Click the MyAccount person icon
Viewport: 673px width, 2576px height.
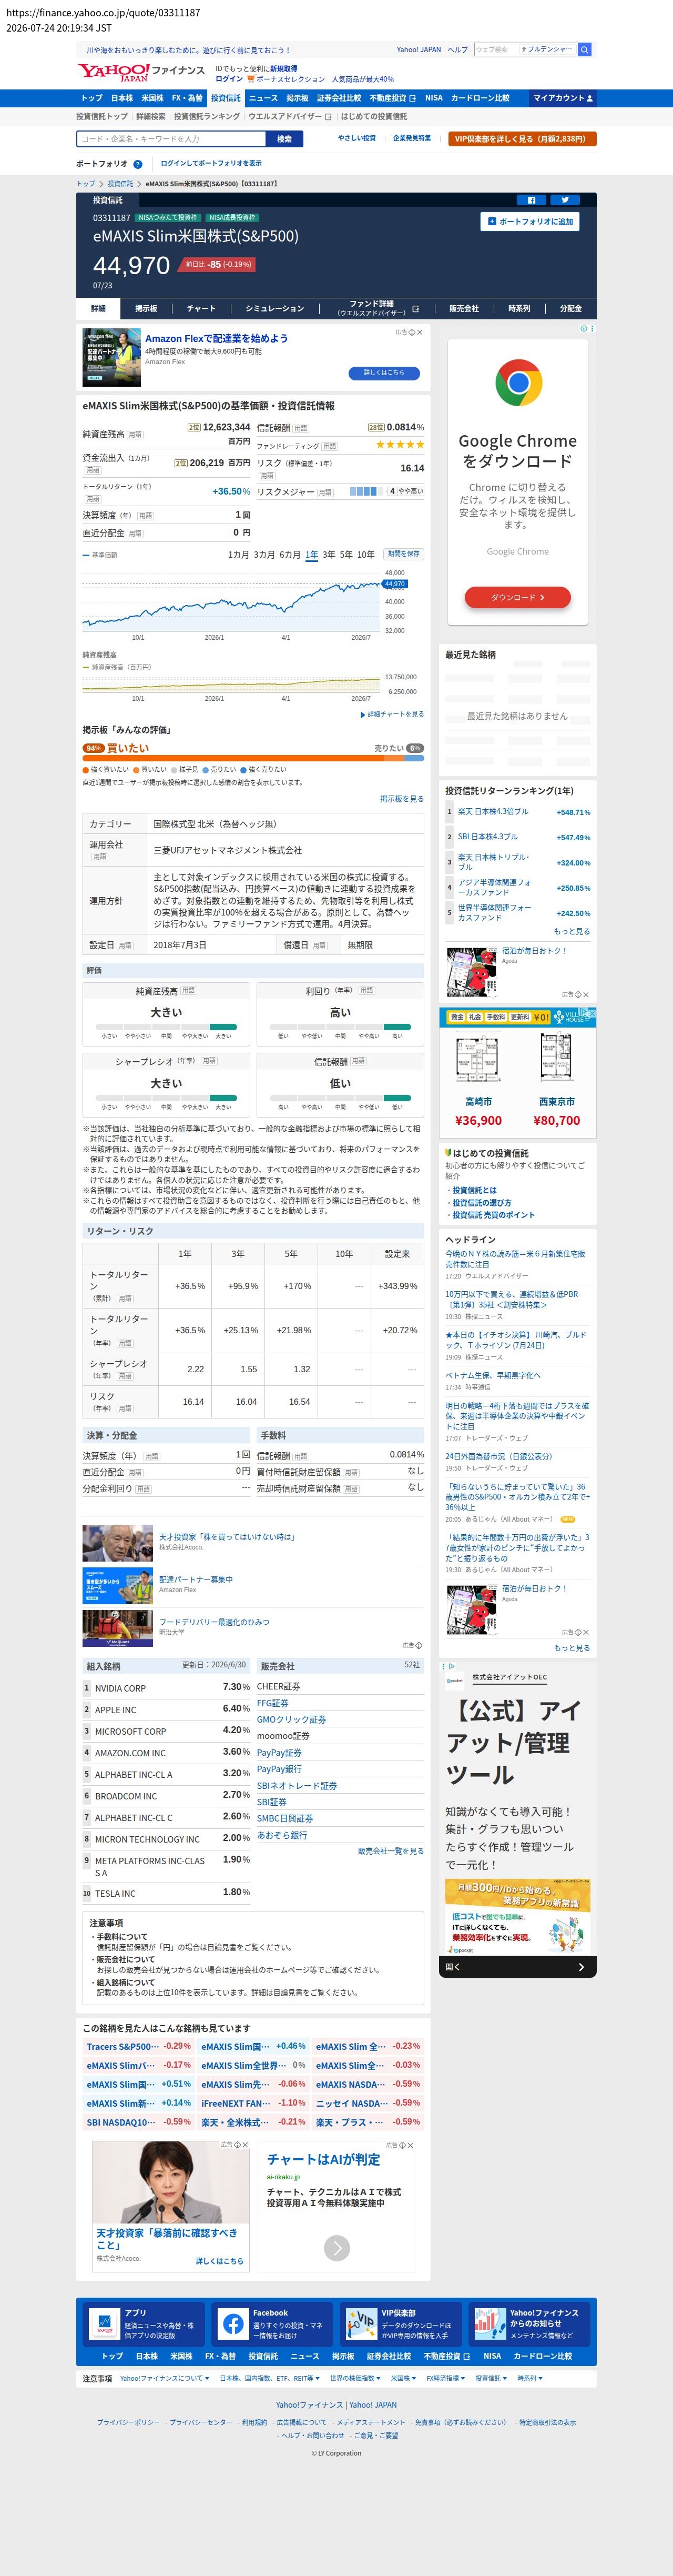coord(589,98)
